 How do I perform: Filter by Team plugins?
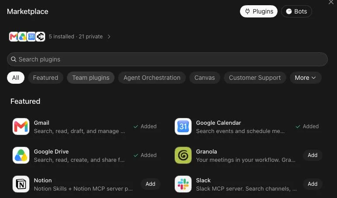coord(91,78)
